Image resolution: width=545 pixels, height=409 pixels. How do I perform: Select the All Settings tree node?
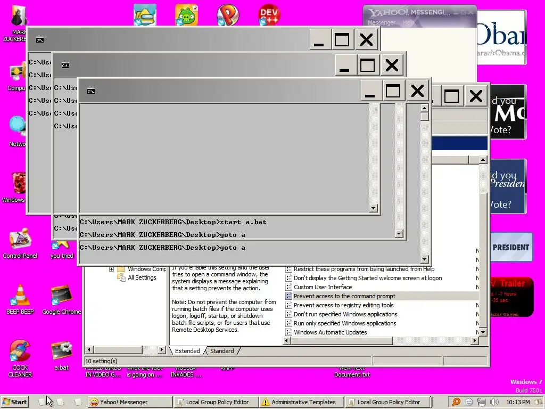point(142,277)
